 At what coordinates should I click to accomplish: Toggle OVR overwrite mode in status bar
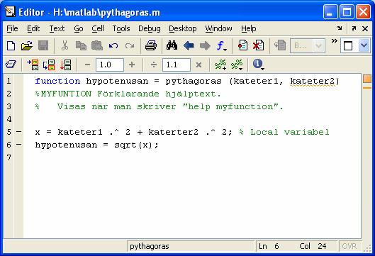coord(349,246)
